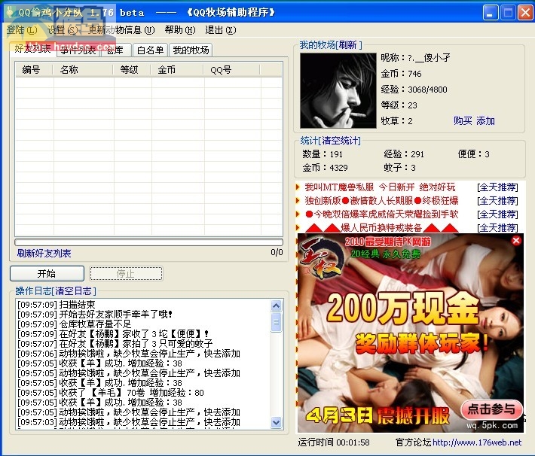This screenshot has width=535, height=456.
Task: Click the 刷新好友列表 link
Action: [44, 254]
